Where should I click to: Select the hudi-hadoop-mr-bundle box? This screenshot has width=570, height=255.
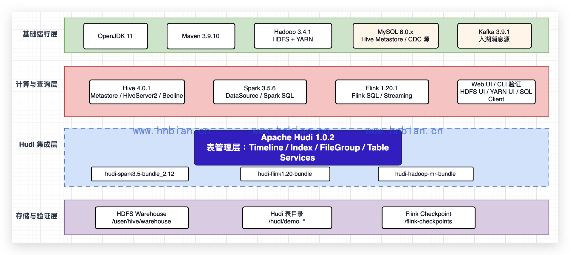point(425,174)
